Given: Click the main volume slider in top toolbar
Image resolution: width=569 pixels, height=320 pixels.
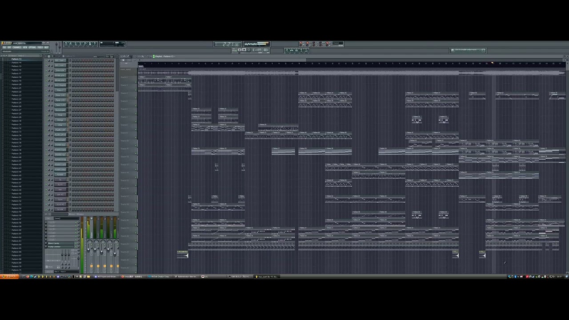Looking at the screenshot, I should [56, 47].
